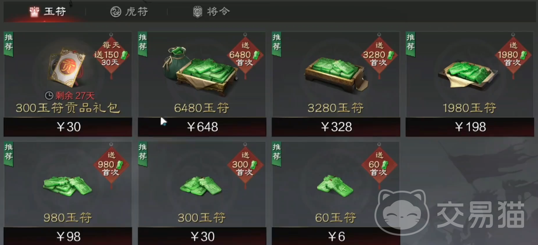Click the 300玉符 jade tokens icon
This screenshot has width=538, height=245.
(201, 186)
